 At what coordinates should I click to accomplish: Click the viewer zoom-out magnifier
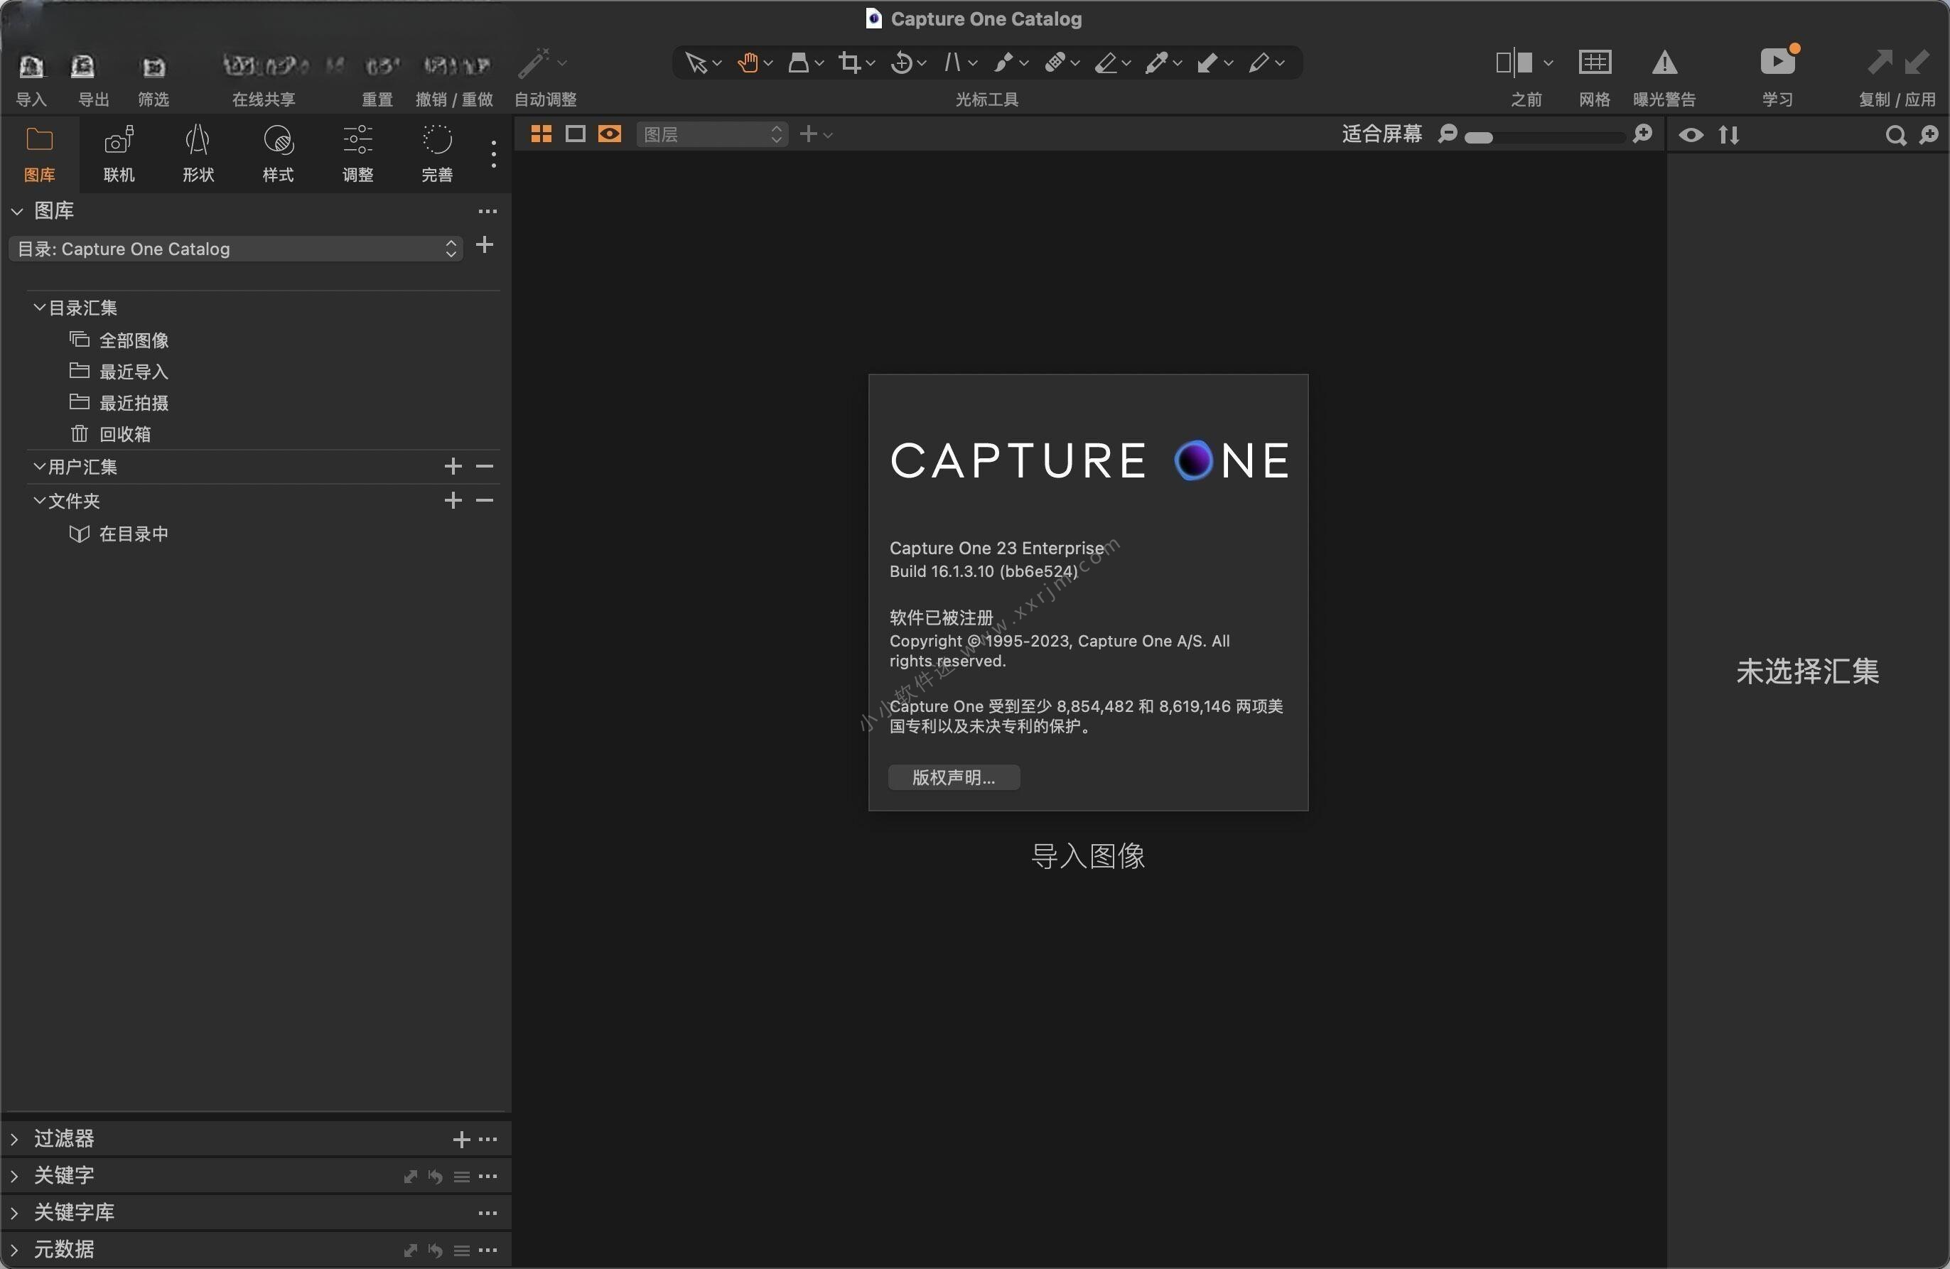(1448, 134)
